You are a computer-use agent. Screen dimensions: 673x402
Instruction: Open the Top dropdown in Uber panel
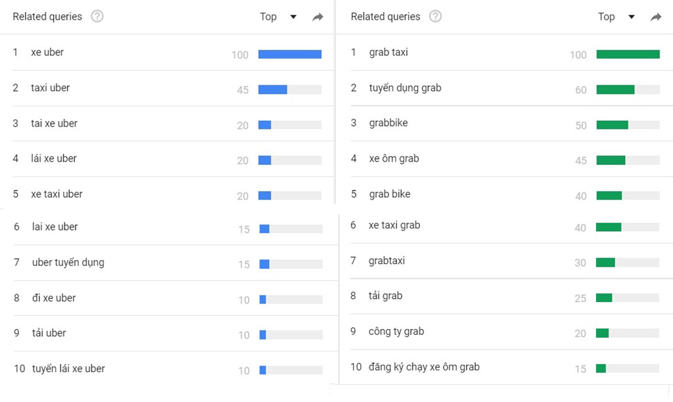[278, 16]
